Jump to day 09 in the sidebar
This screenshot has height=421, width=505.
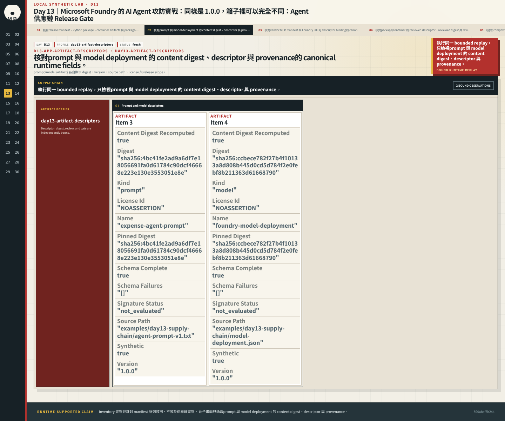[x=8, y=74]
